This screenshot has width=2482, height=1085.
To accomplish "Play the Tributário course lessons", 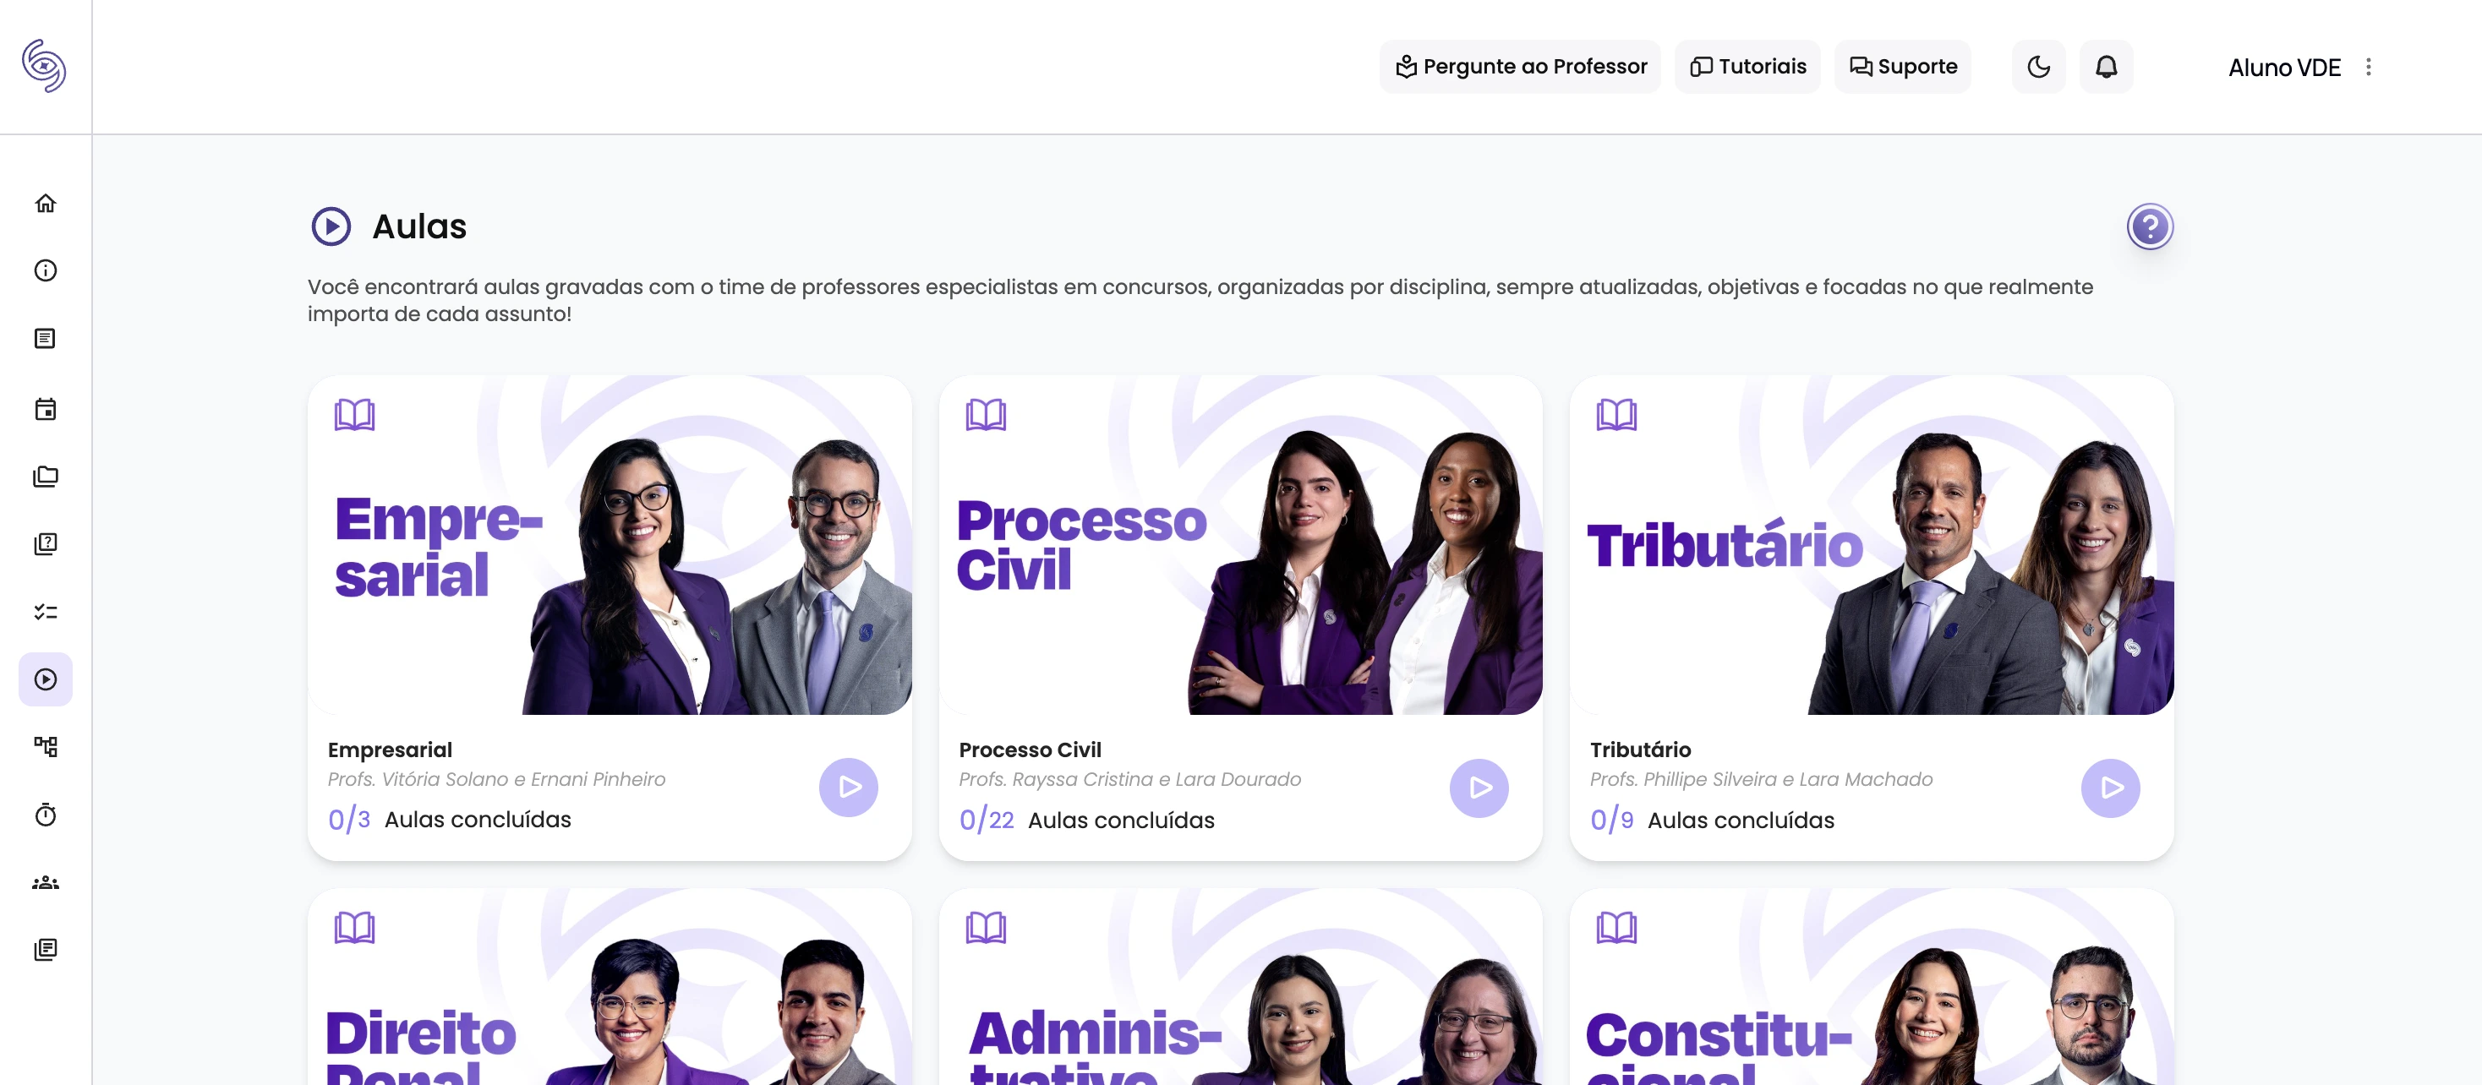I will coord(2110,788).
